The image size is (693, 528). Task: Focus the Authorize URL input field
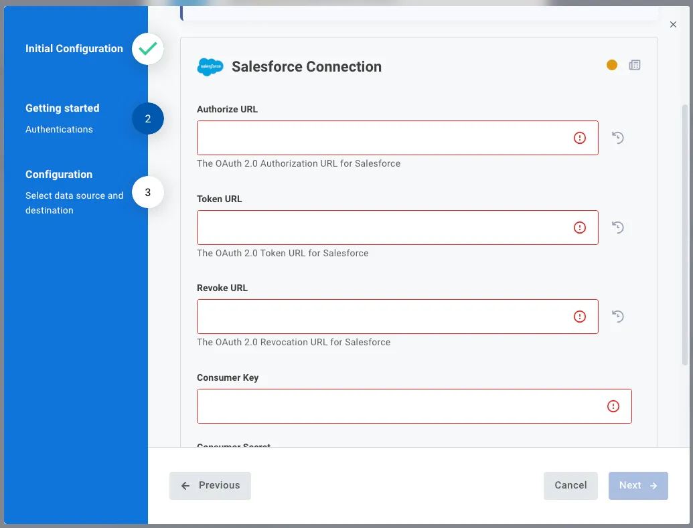(397, 138)
